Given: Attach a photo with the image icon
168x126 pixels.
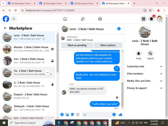Looking at the screenshot, I should tap(67, 115).
